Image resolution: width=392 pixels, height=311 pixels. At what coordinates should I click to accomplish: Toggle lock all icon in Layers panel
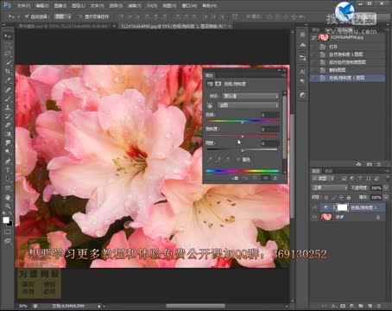[x=349, y=197]
